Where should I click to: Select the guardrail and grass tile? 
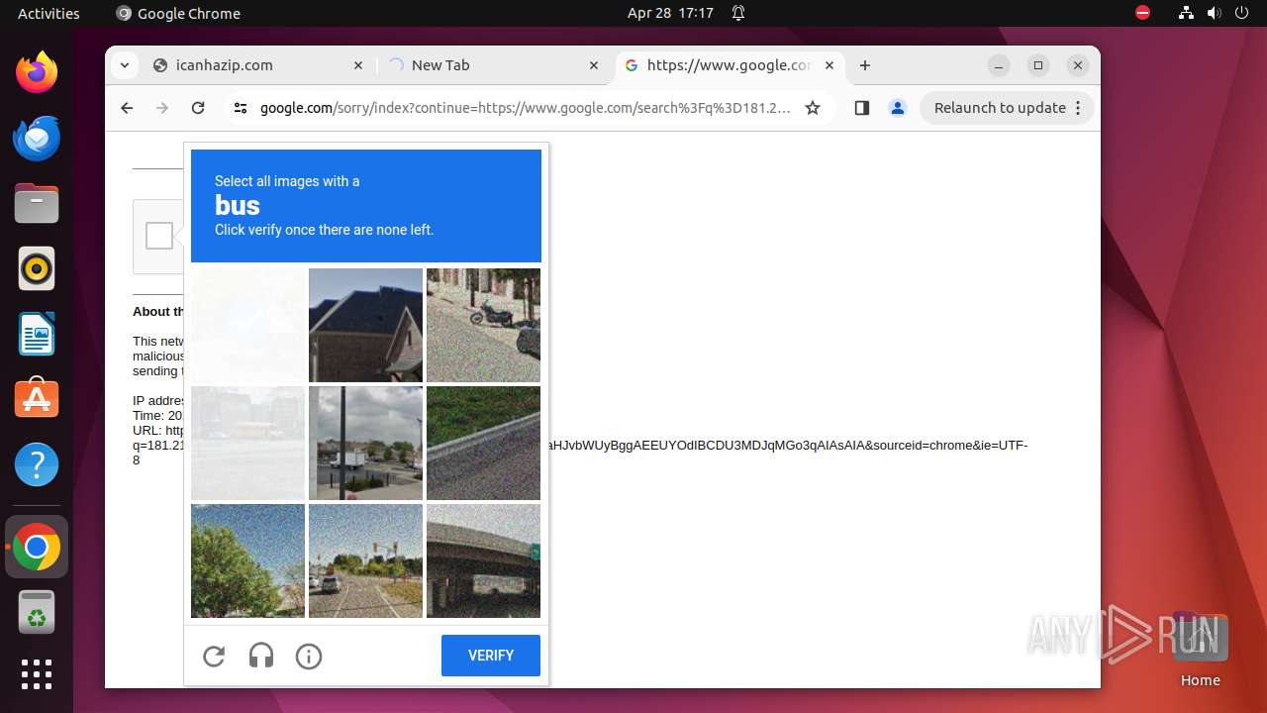tap(483, 443)
